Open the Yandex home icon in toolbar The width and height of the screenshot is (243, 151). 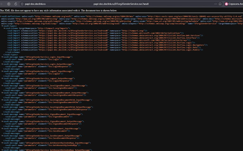(9, 4)
